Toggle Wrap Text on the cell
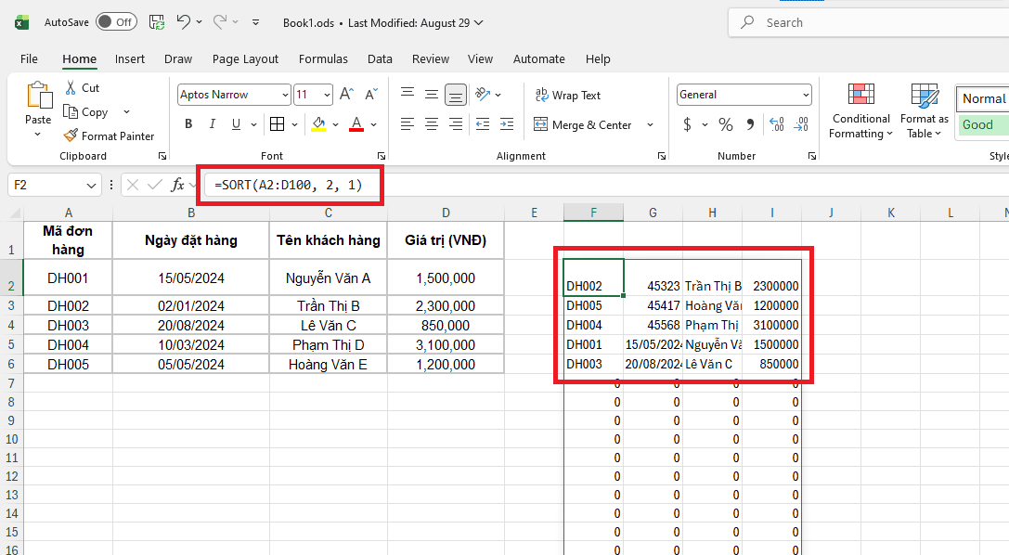 coord(567,96)
